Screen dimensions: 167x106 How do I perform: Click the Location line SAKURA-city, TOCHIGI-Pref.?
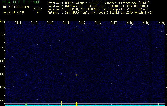(x=98, y=6)
